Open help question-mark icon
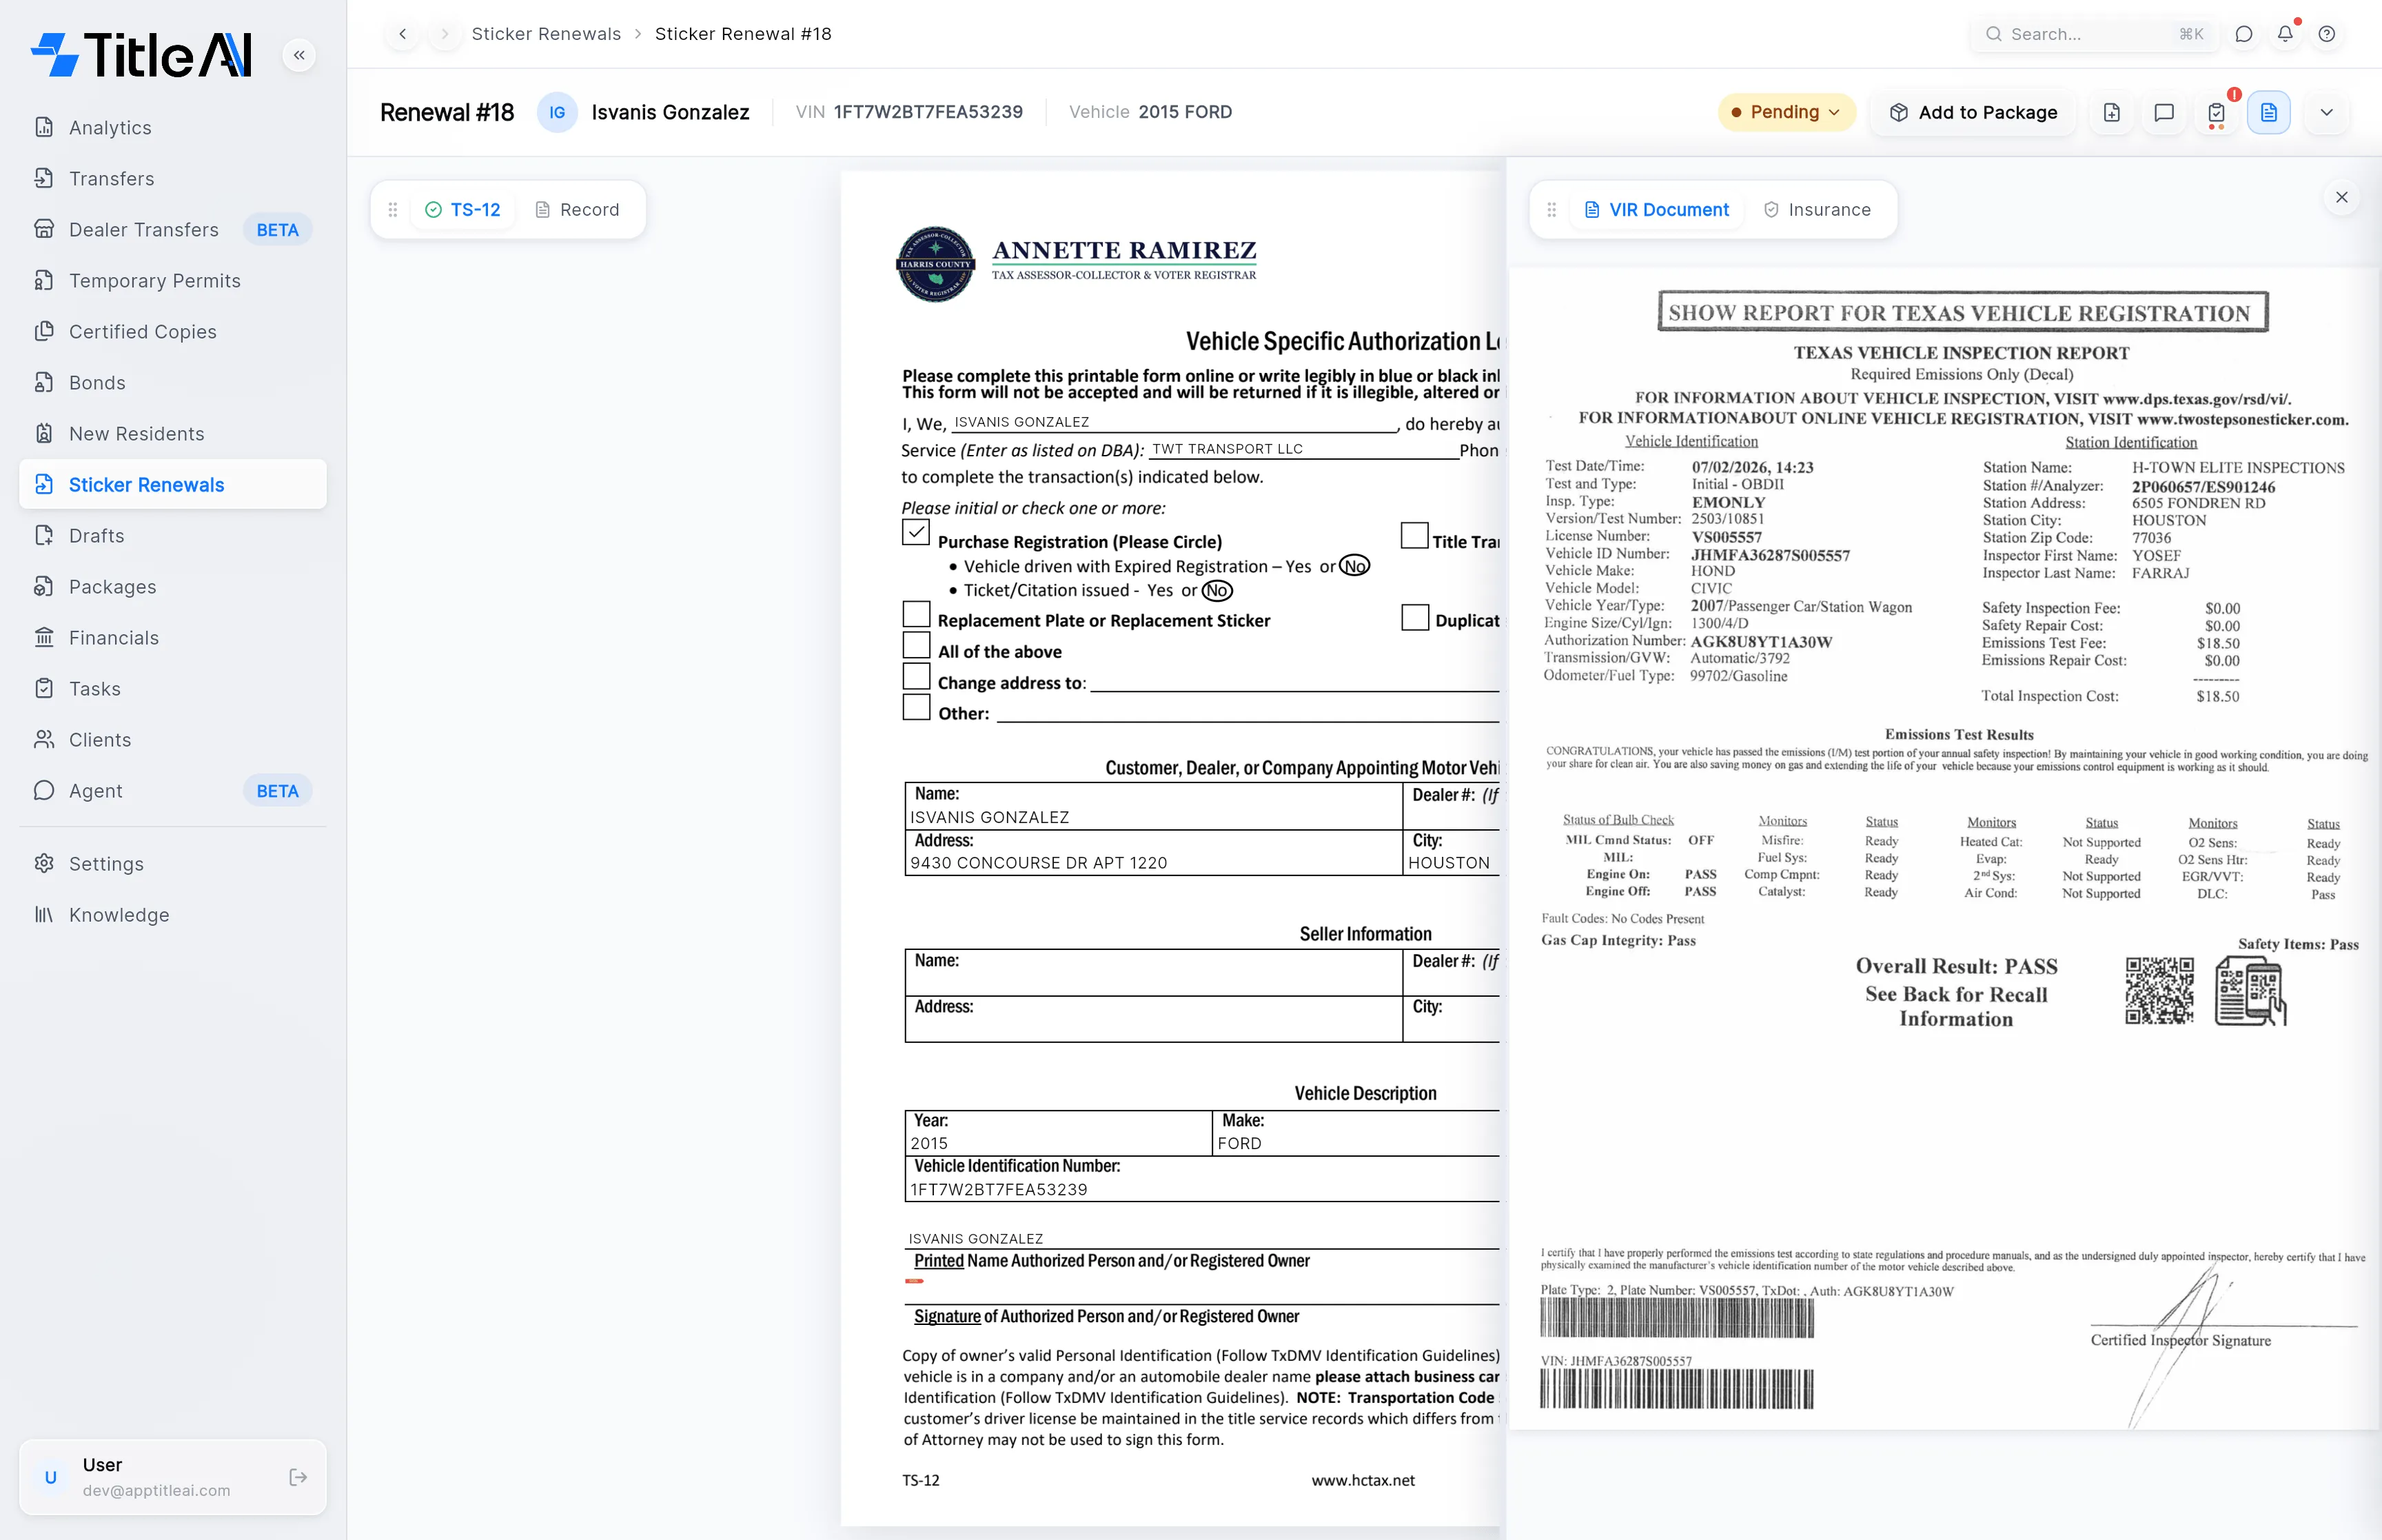2382x1540 pixels. (2327, 34)
